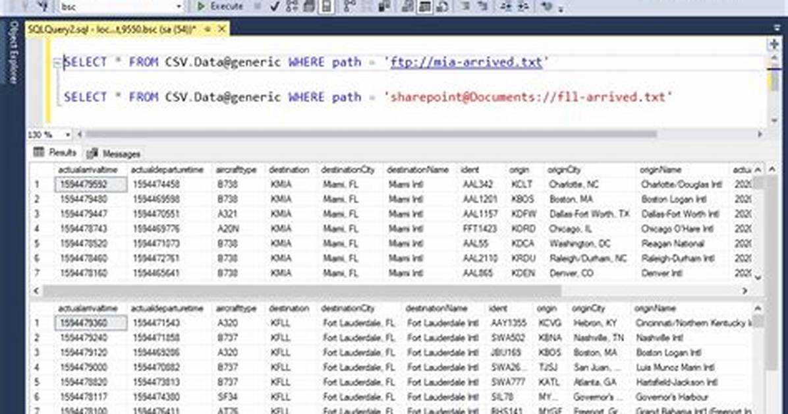The width and height of the screenshot is (788, 414).
Task: Switch to the Messages tab
Action: [113, 154]
